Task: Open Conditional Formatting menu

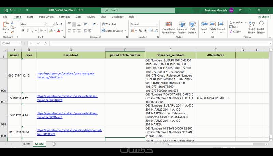Action: tap(169, 28)
